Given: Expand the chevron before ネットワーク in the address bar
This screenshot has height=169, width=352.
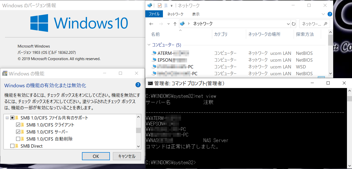Looking at the screenshot, I should pyautogui.click(x=189, y=24).
